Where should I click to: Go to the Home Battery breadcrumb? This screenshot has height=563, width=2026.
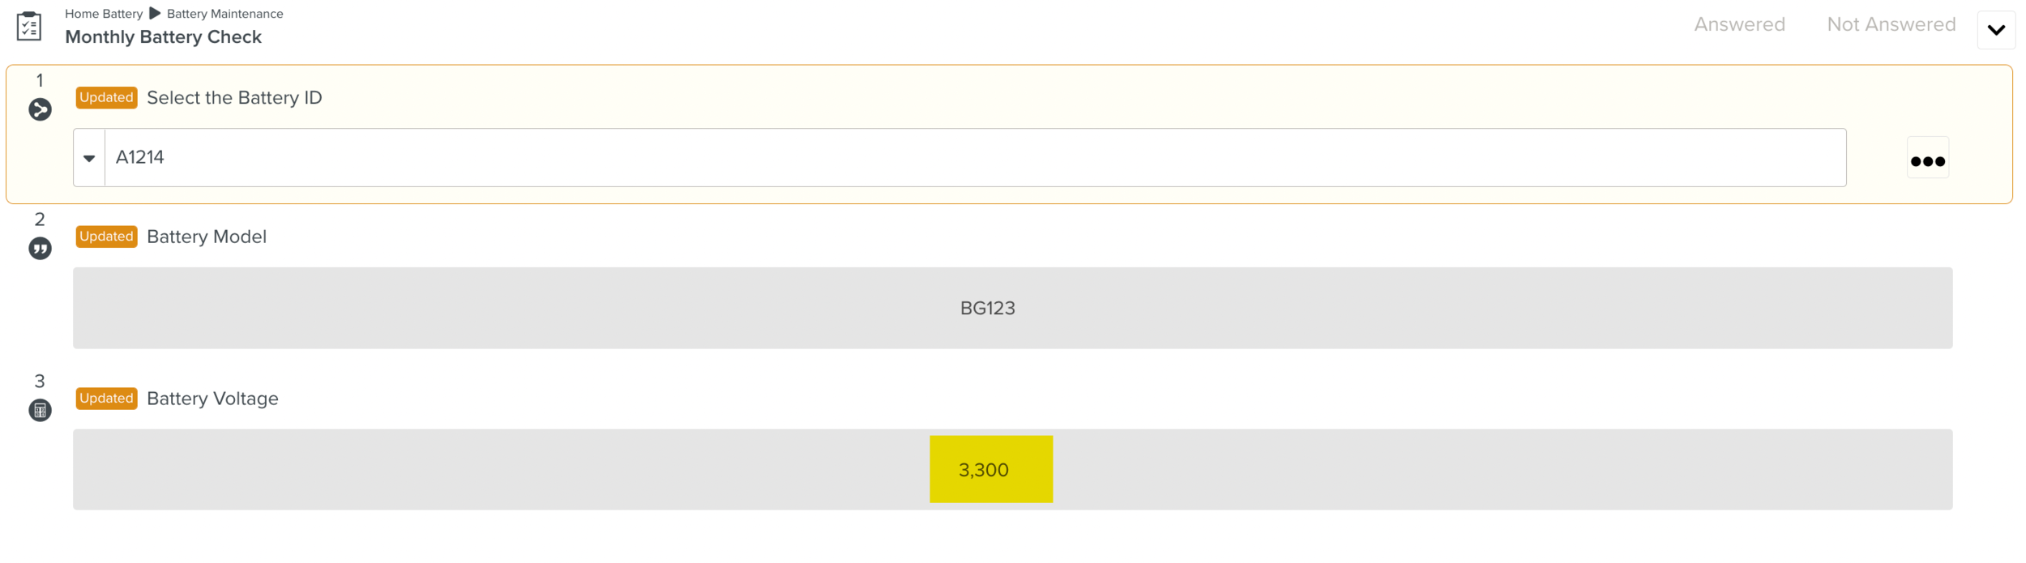(x=104, y=14)
